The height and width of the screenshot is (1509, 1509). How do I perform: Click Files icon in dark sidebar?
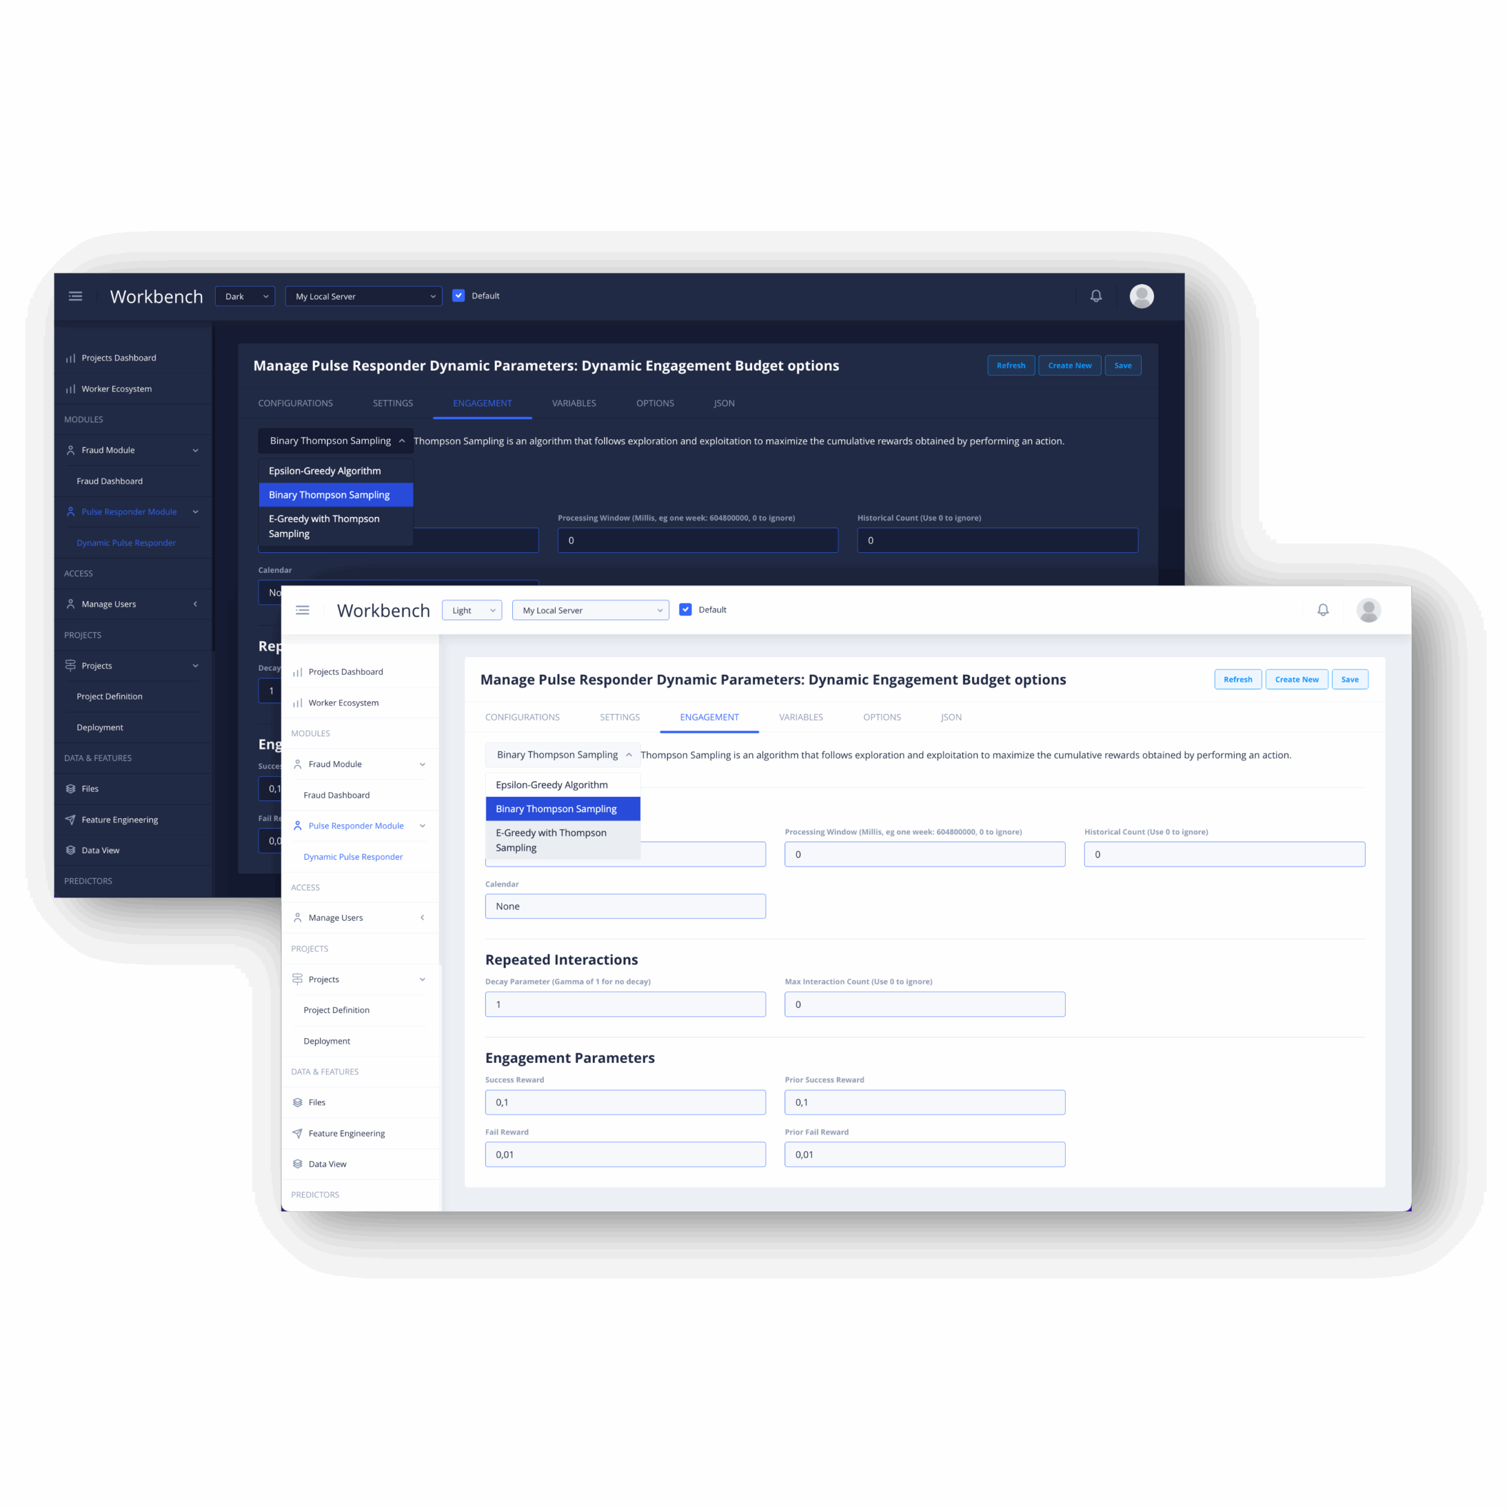coord(70,789)
